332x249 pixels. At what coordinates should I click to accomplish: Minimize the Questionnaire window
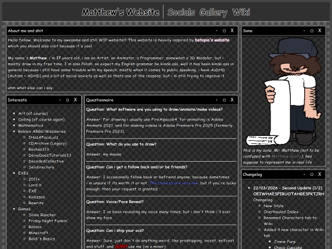[216, 100]
